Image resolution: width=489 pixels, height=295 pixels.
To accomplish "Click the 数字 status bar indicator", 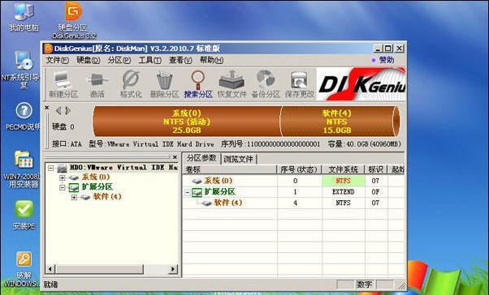I will 364,284.
